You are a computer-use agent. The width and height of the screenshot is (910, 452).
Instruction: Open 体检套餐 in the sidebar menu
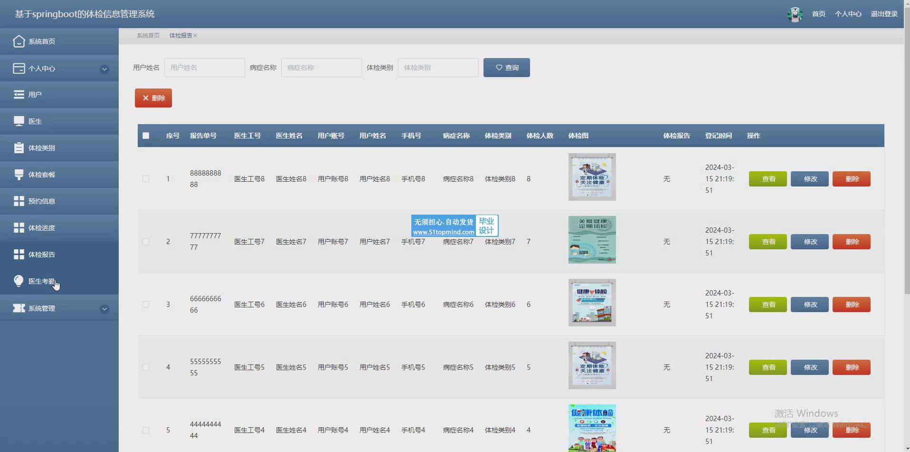pos(59,174)
